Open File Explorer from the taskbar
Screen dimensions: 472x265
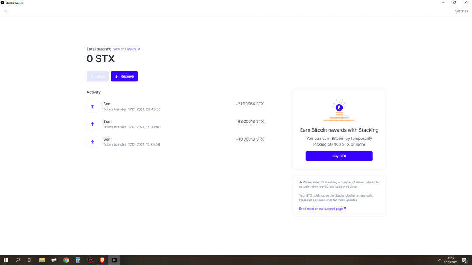(42, 260)
